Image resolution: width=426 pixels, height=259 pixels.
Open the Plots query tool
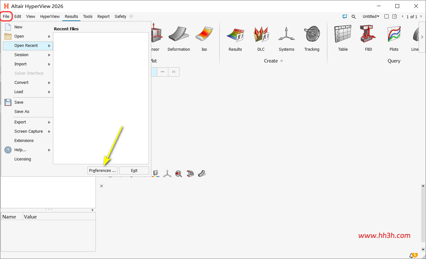(394, 38)
